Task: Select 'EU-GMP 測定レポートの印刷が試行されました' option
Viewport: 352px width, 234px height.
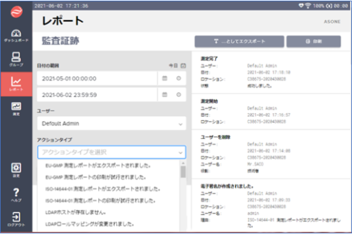Action: click(x=96, y=177)
